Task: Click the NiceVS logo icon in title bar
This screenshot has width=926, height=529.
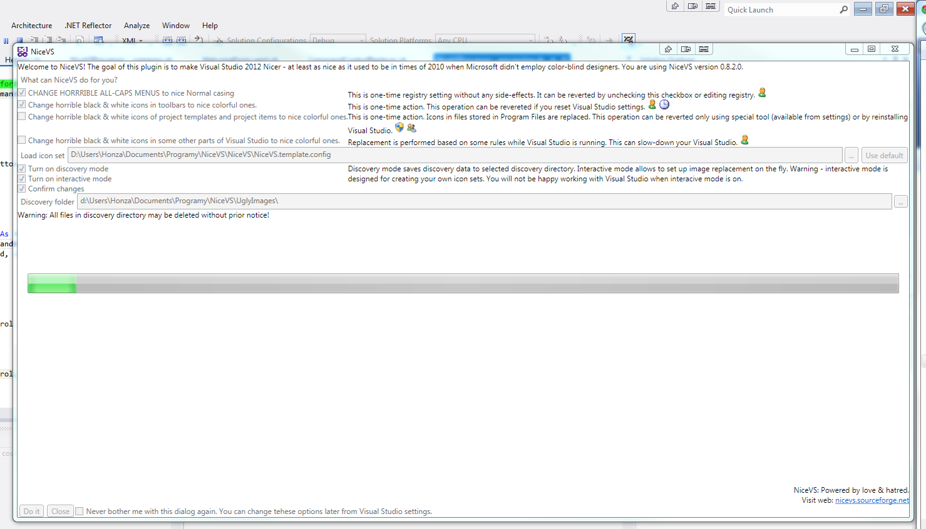Action: pos(23,51)
